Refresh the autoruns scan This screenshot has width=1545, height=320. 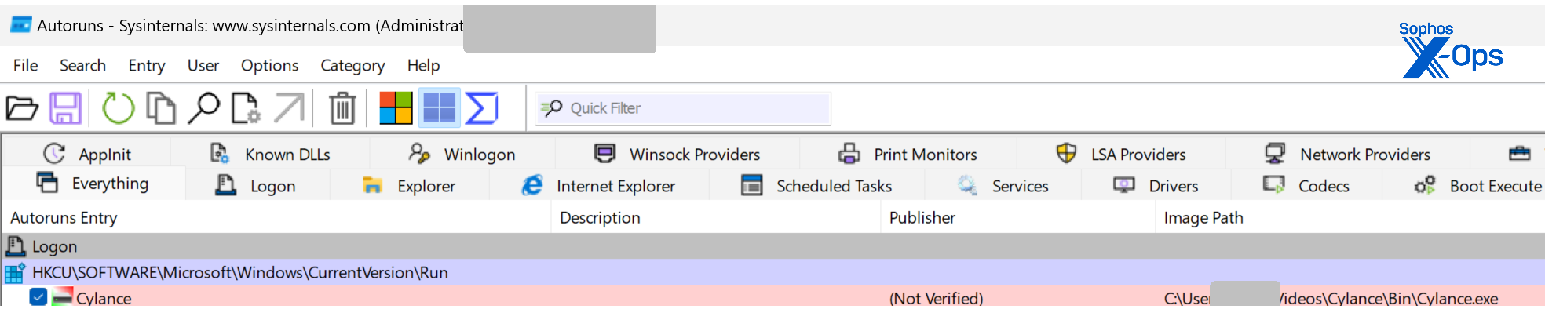(118, 108)
